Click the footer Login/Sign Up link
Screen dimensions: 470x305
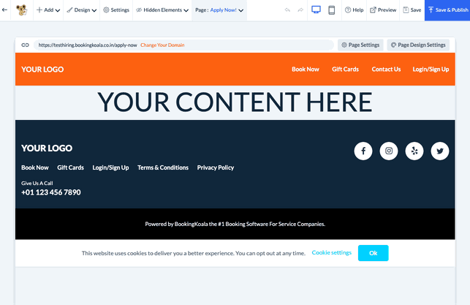click(x=110, y=167)
